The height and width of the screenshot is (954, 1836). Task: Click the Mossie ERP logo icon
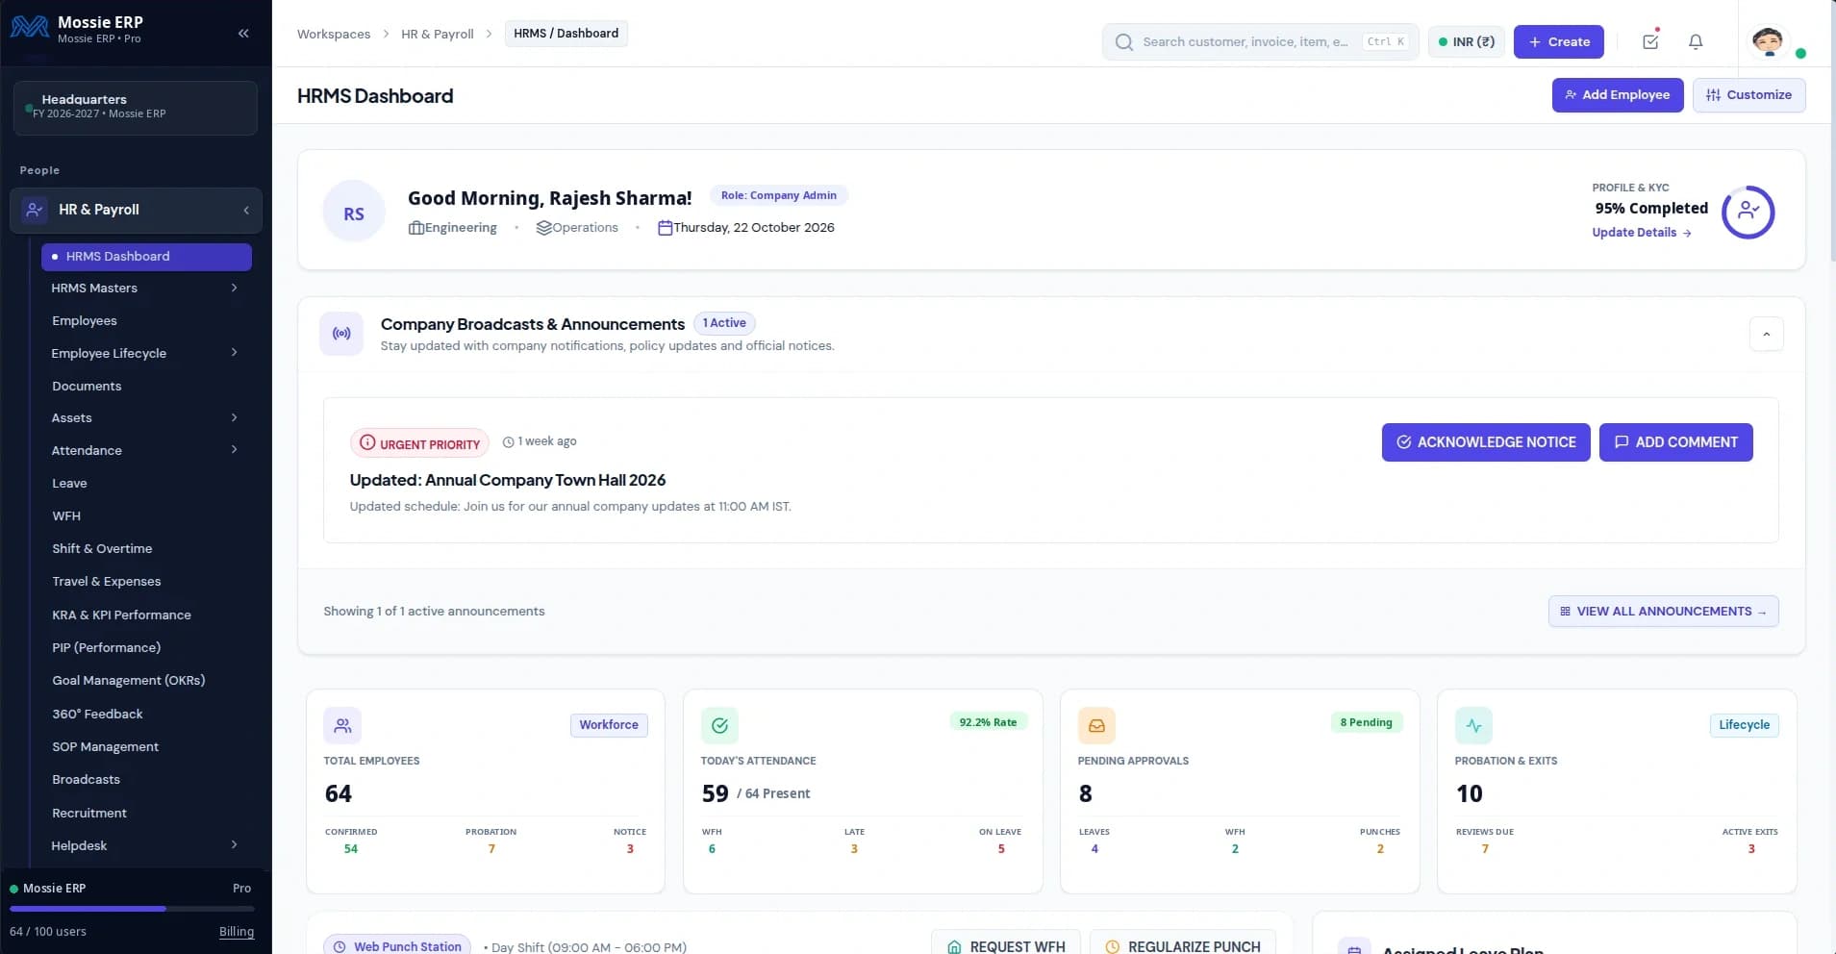(x=30, y=27)
